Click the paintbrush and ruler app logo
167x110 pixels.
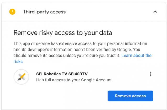point(21,77)
